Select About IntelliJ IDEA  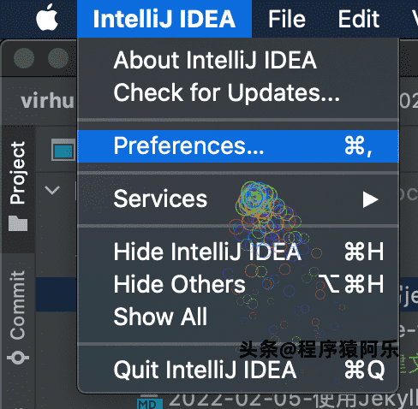[x=238, y=60]
